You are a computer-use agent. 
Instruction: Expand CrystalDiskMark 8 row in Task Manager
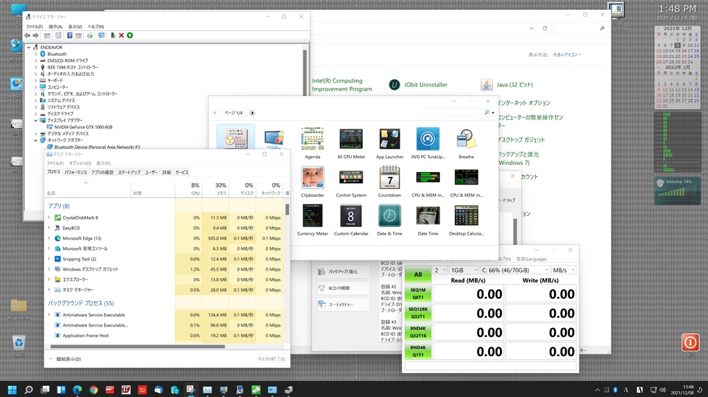49,217
